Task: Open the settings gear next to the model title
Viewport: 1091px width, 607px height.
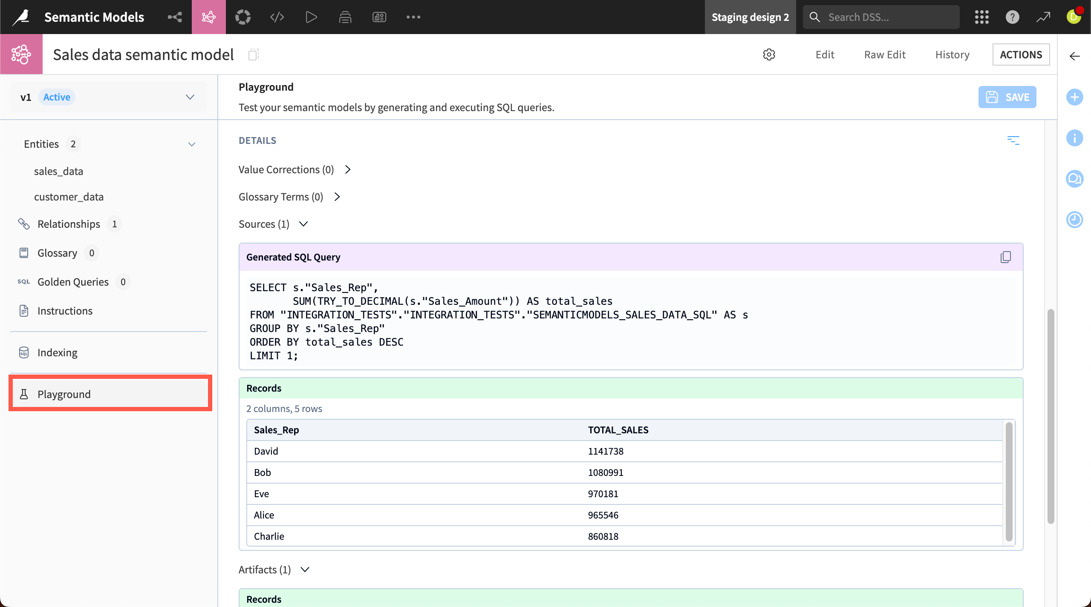Action: [x=768, y=54]
